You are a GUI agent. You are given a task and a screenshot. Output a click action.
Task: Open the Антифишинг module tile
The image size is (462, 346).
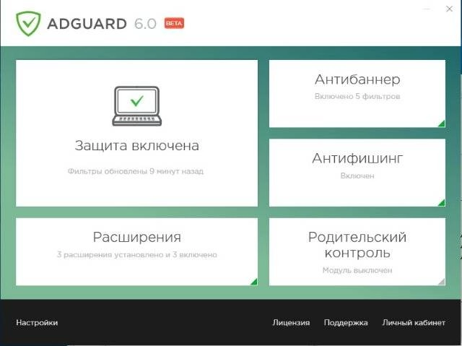click(357, 173)
